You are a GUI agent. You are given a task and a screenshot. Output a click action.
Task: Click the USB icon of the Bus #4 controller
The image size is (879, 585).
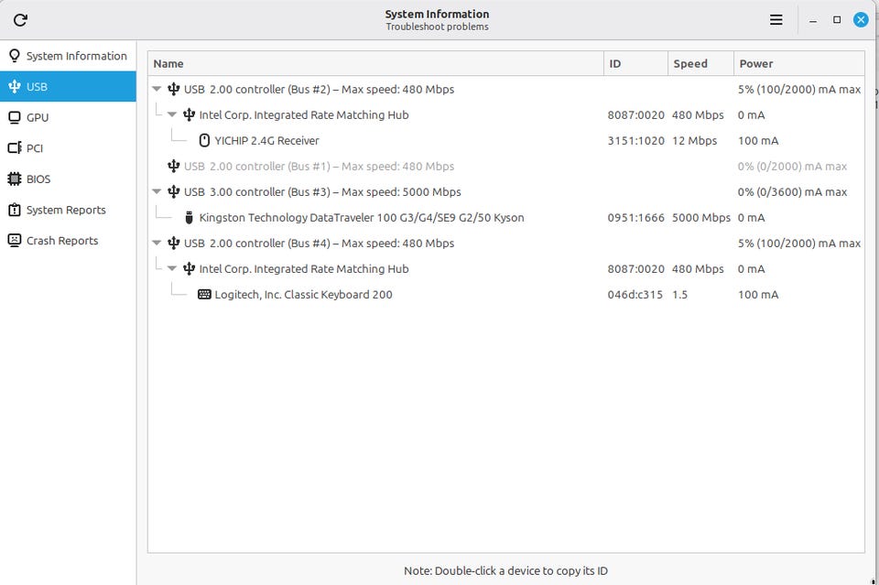tap(174, 244)
